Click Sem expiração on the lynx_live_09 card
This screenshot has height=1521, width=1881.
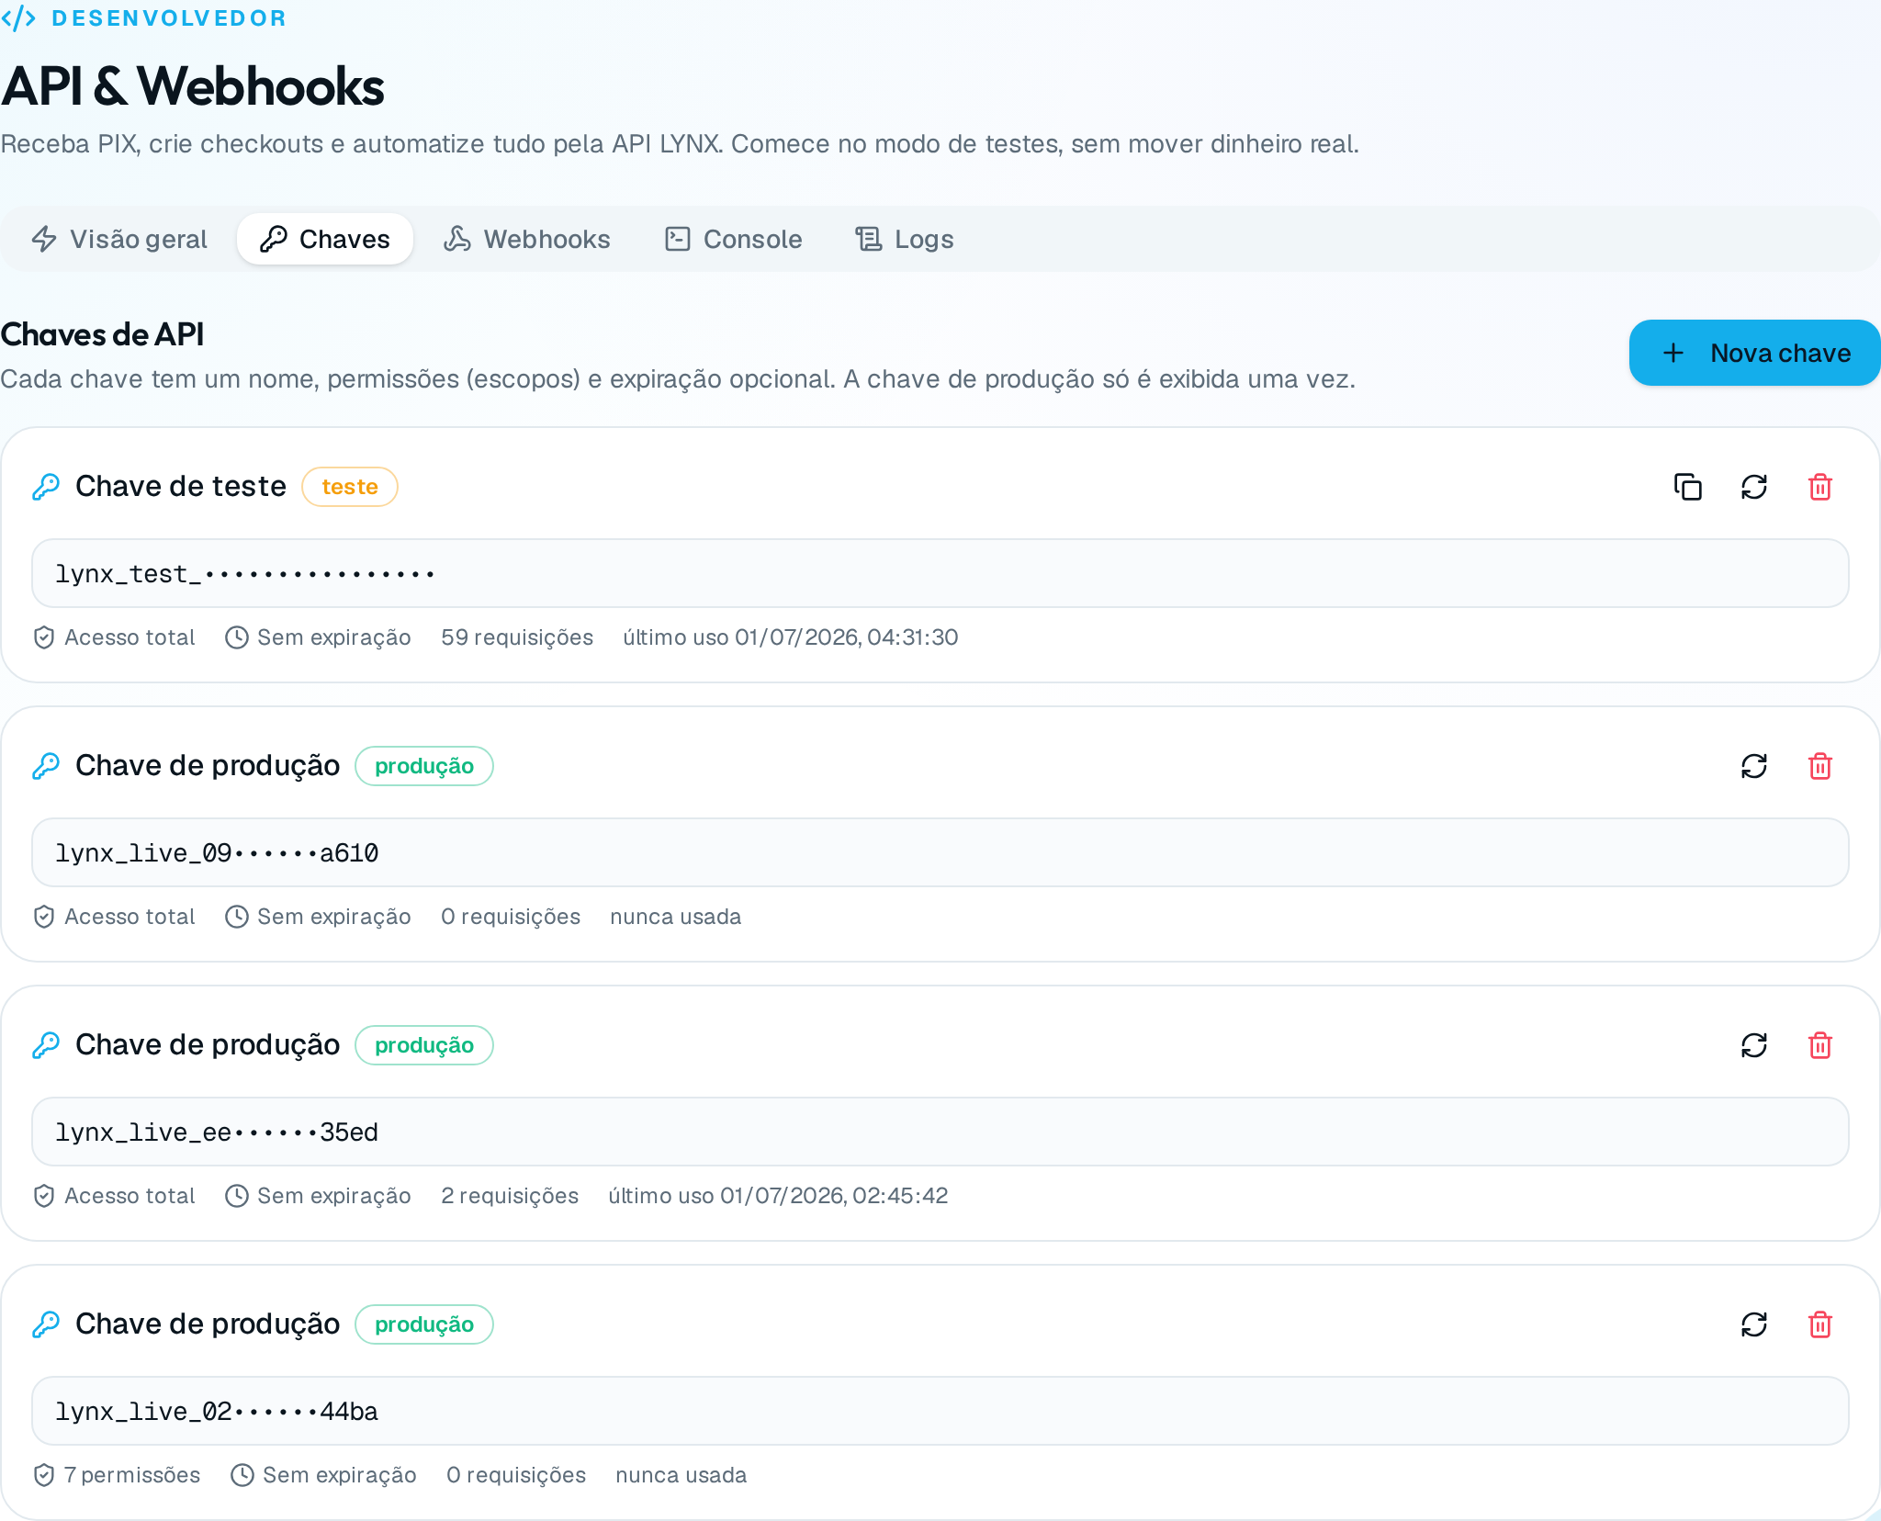click(334, 917)
